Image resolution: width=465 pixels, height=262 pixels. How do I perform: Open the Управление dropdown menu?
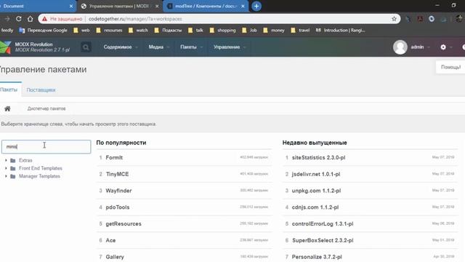click(x=230, y=47)
